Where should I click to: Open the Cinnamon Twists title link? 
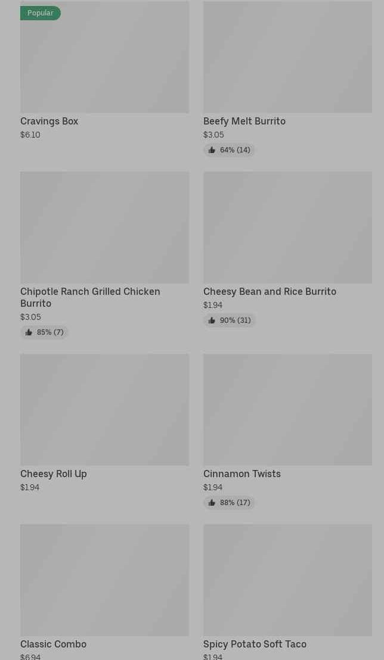tap(242, 474)
